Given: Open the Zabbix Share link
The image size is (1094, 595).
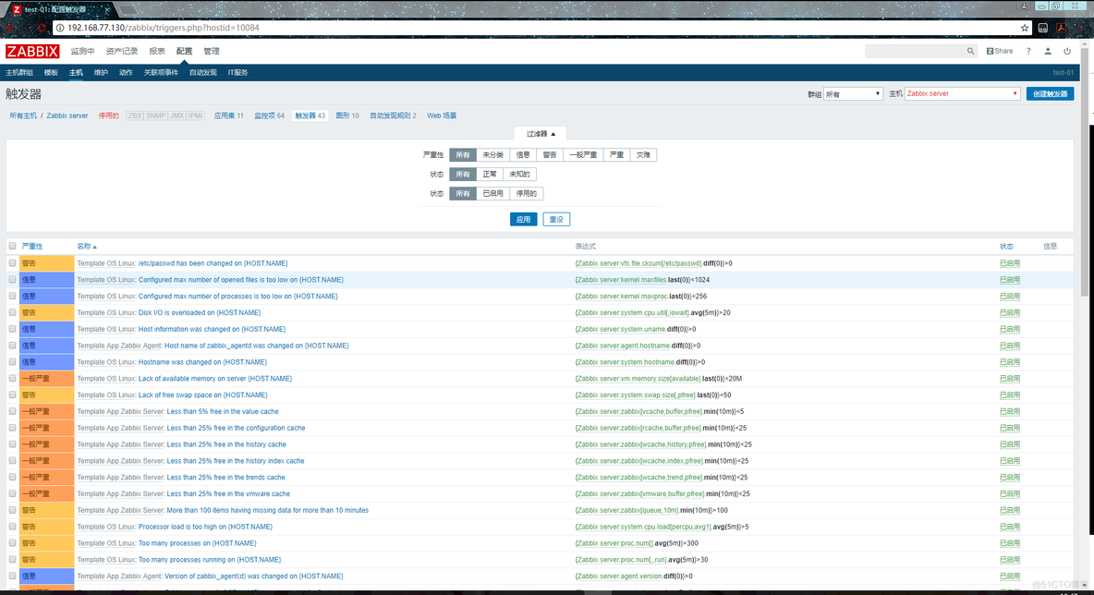Looking at the screenshot, I should coord(999,51).
